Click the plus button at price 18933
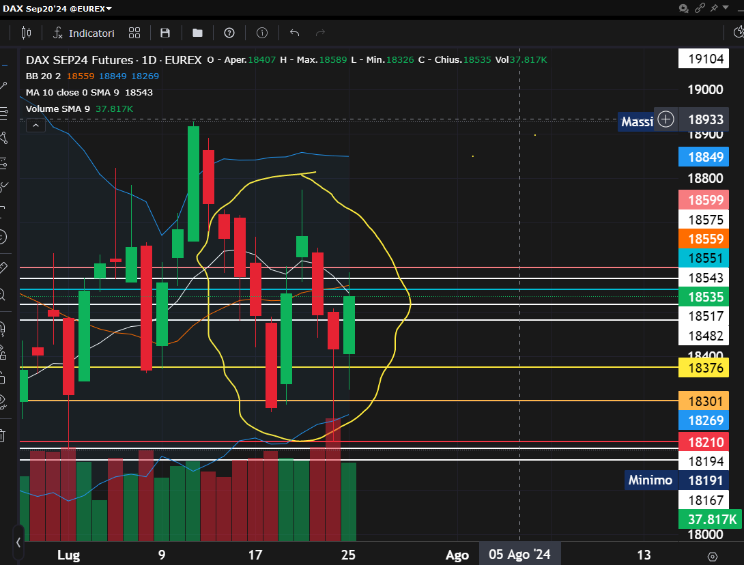This screenshot has height=565, width=744. click(x=666, y=120)
